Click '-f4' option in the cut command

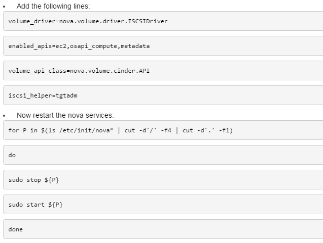(x=166, y=130)
